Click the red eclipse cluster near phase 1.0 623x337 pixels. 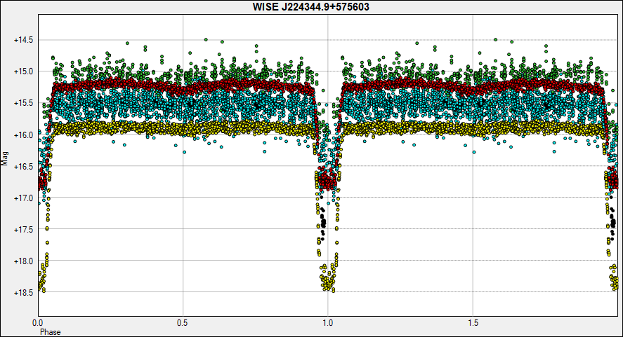coord(327,181)
